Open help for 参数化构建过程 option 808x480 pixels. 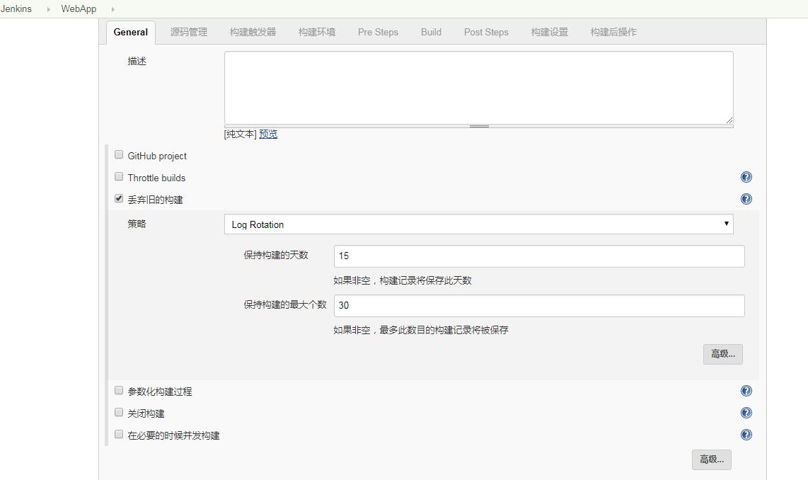tap(746, 391)
